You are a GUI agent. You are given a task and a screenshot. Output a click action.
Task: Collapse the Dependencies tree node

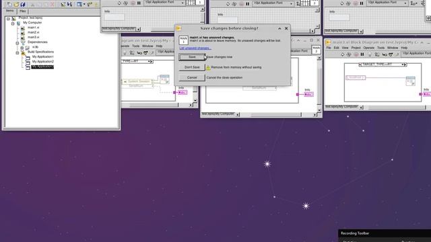(18, 43)
